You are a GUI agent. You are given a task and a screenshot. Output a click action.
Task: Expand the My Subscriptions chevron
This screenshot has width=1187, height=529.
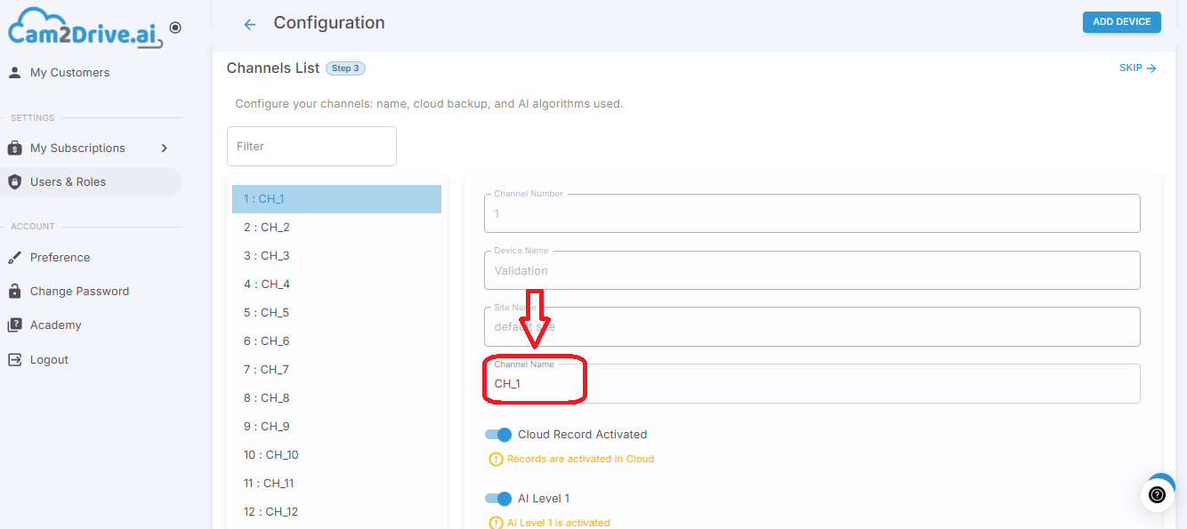pyautogui.click(x=165, y=148)
